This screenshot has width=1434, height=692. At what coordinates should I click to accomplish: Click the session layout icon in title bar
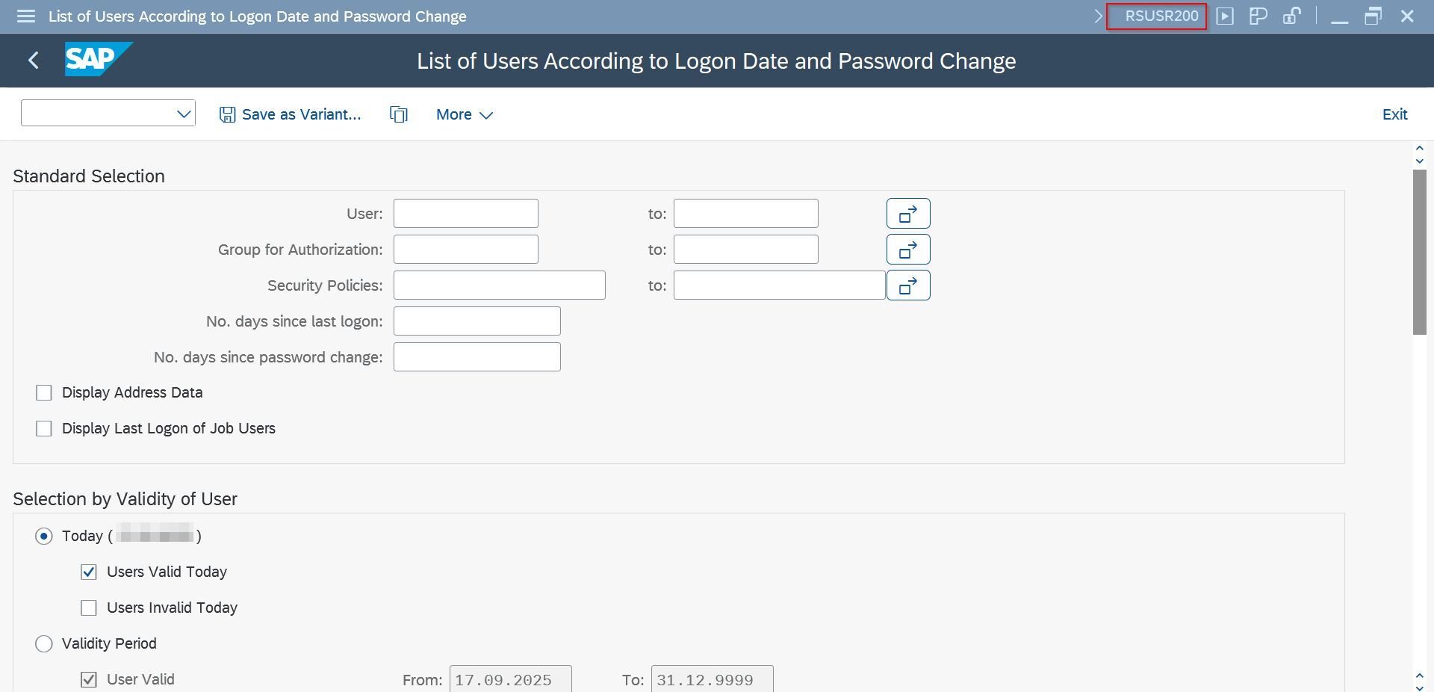(1258, 16)
